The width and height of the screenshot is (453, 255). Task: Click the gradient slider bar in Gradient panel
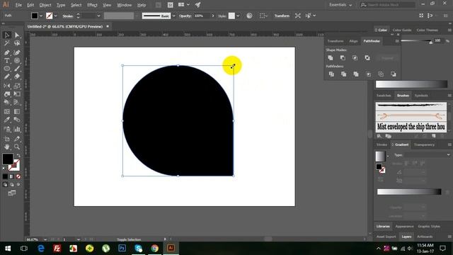409,192
